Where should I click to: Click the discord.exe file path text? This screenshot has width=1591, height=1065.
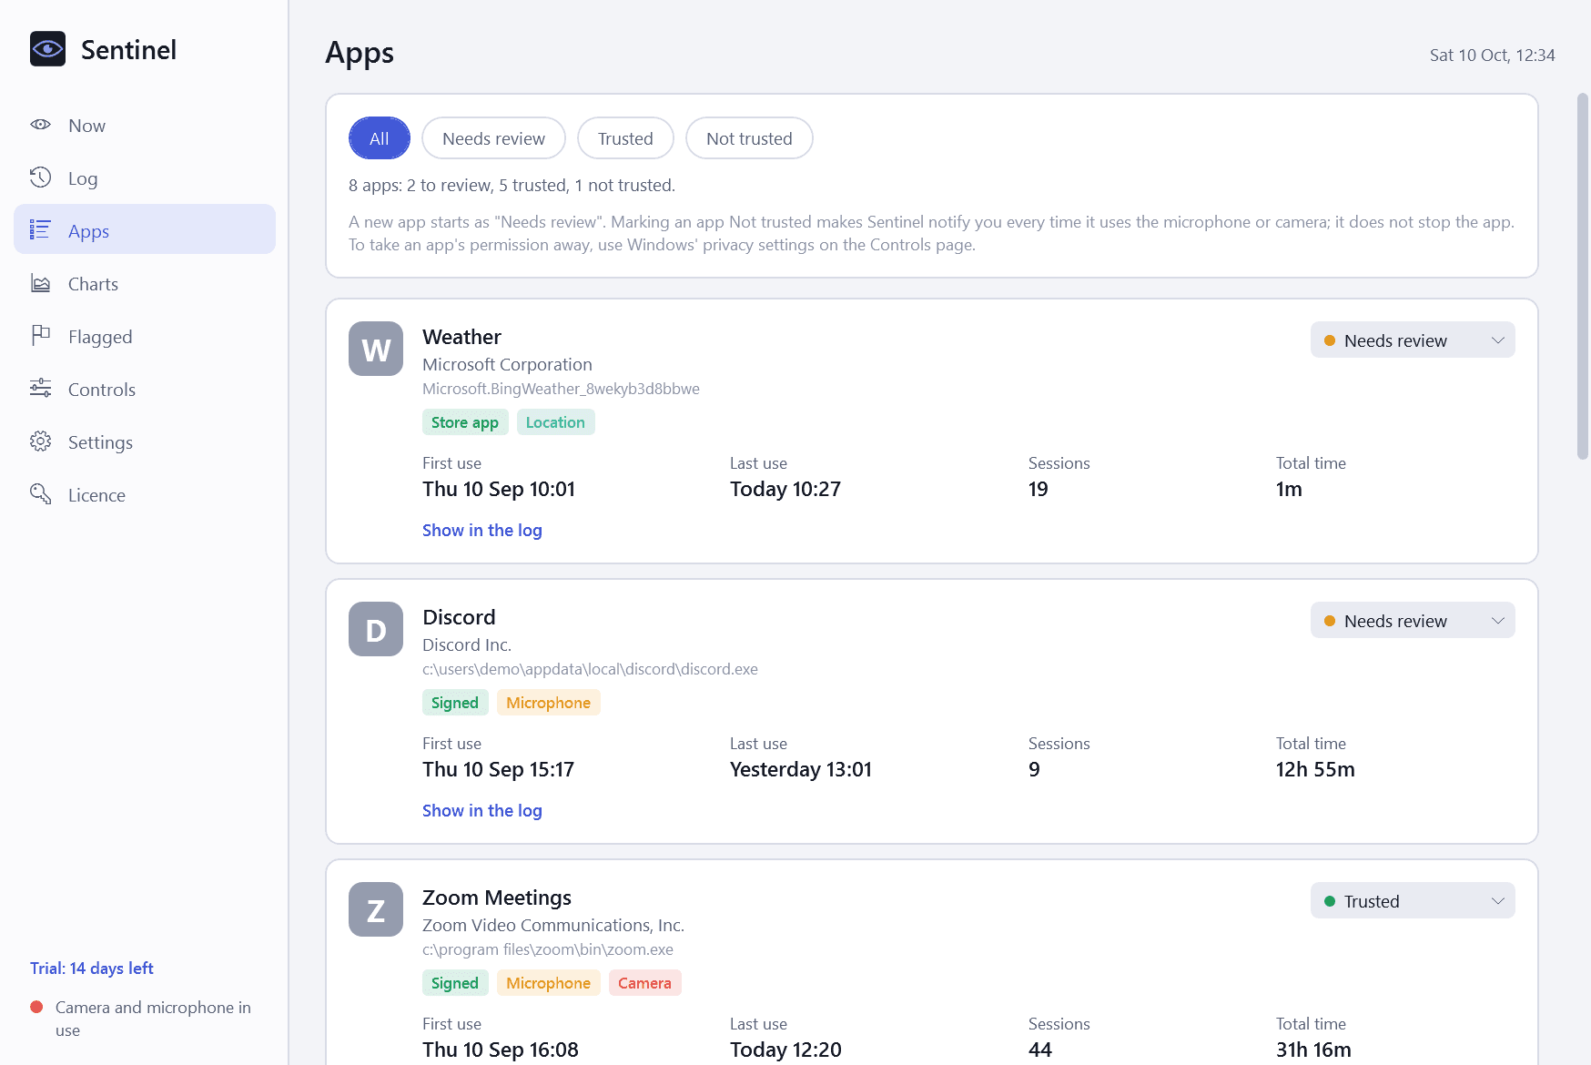(x=590, y=669)
